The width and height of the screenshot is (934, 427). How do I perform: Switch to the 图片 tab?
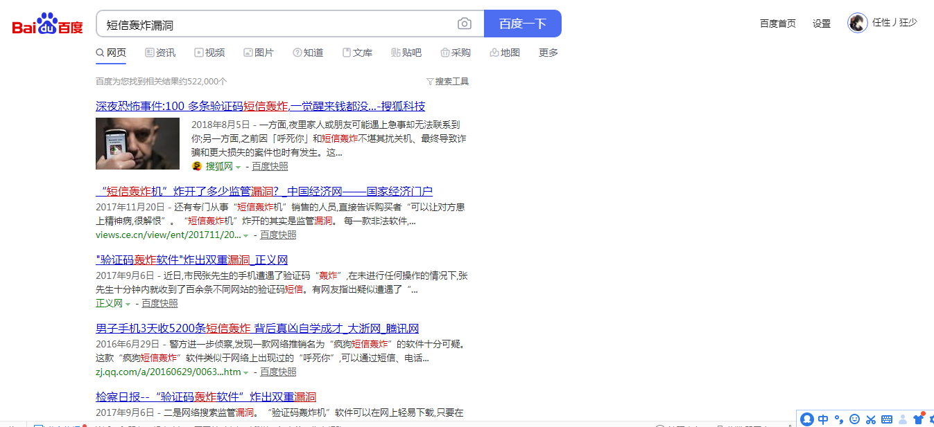tap(259, 53)
